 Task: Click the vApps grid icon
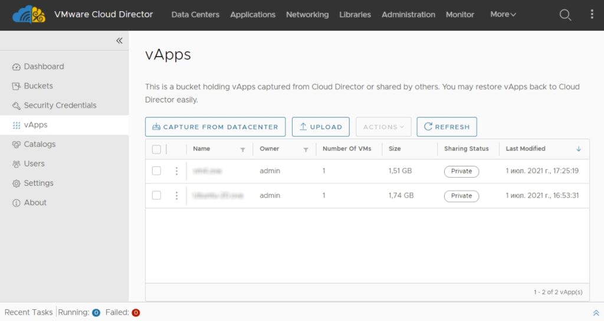16,125
